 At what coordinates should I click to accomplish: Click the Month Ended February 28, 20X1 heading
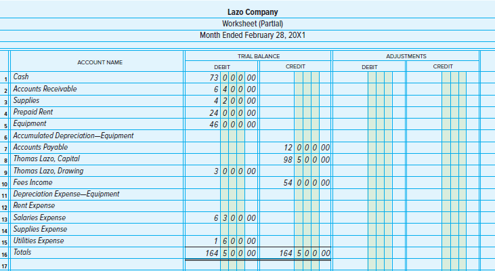pos(248,35)
